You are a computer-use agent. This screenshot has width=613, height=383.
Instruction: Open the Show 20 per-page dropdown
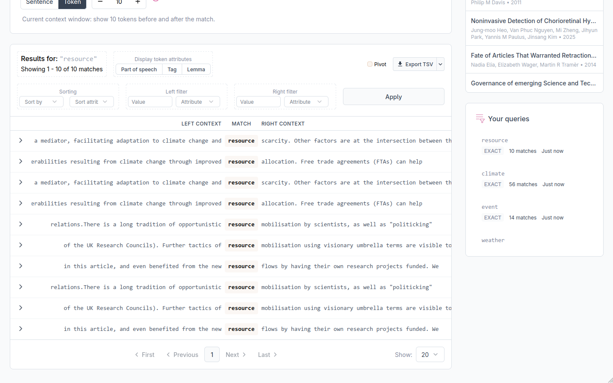[429, 355]
